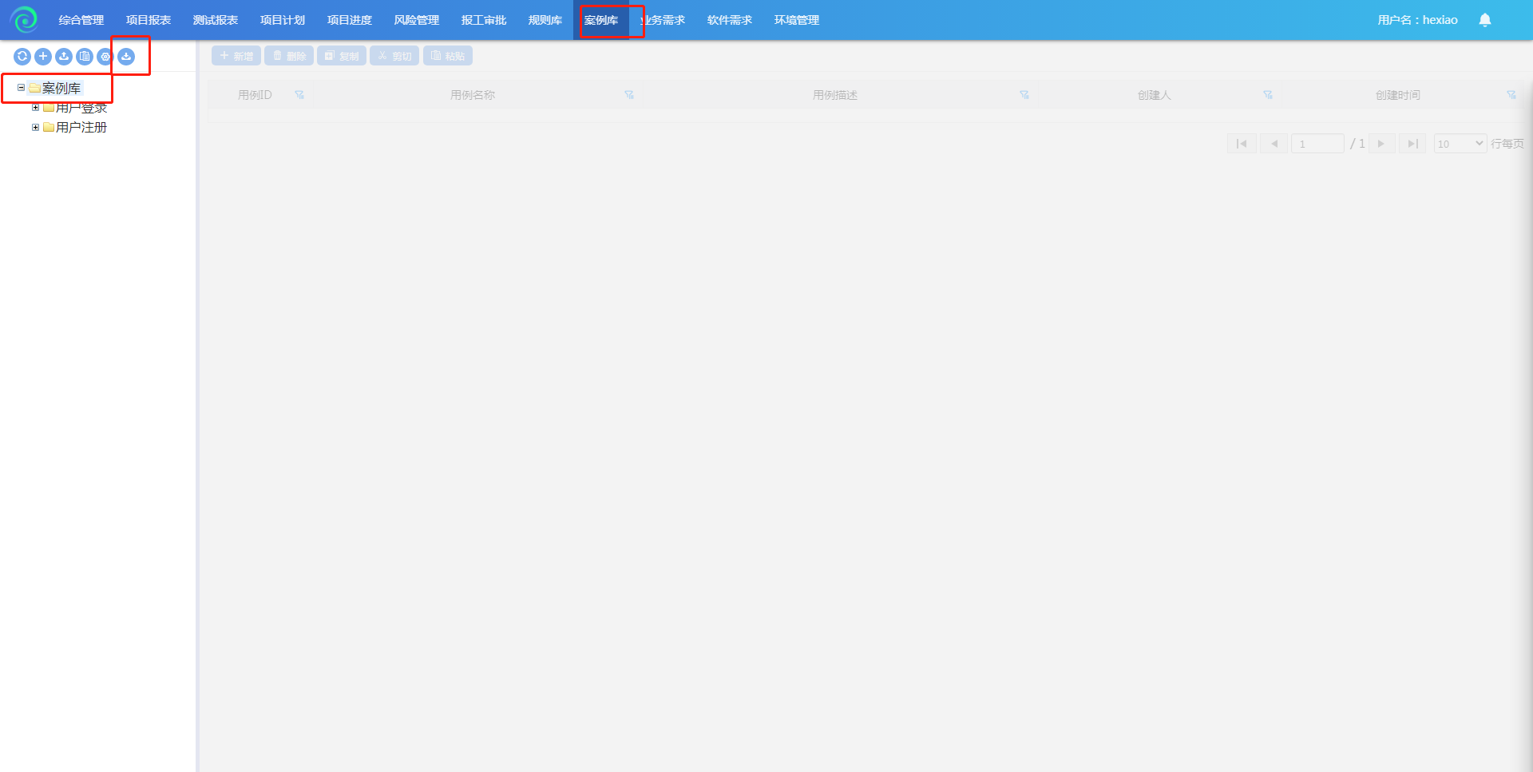The image size is (1533, 772).
Task: Click the 用户注册 folder icon
Action: point(49,128)
